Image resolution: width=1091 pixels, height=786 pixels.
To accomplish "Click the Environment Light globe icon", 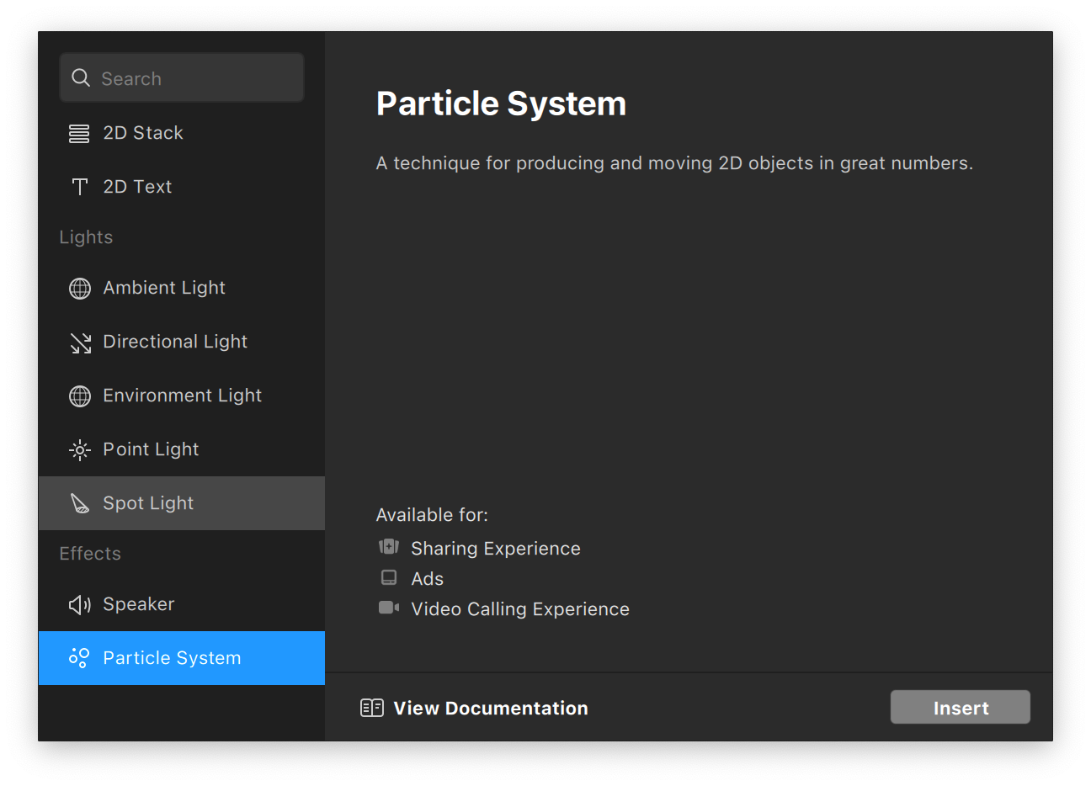I will click(80, 396).
